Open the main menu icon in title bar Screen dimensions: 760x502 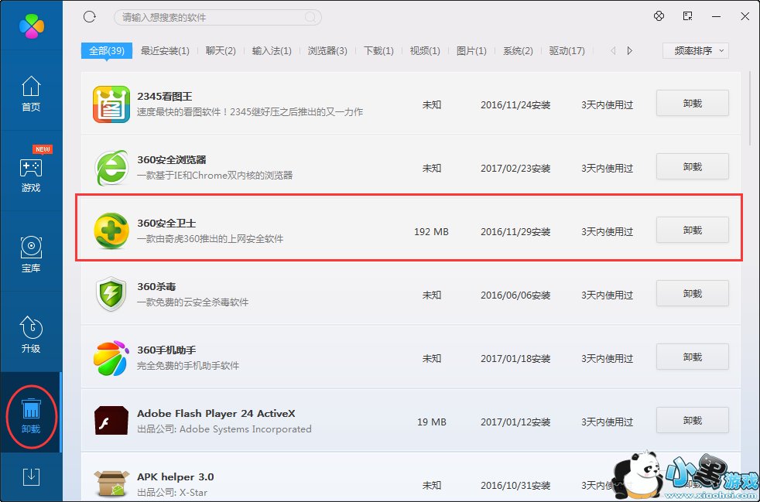tap(687, 16)
